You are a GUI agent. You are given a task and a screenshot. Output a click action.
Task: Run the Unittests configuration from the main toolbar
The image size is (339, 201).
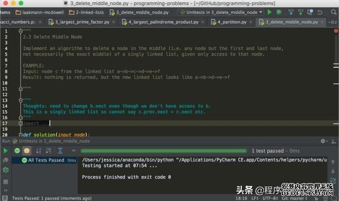(270, 12)
